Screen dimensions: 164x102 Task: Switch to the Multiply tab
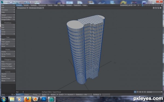(34, 5)
